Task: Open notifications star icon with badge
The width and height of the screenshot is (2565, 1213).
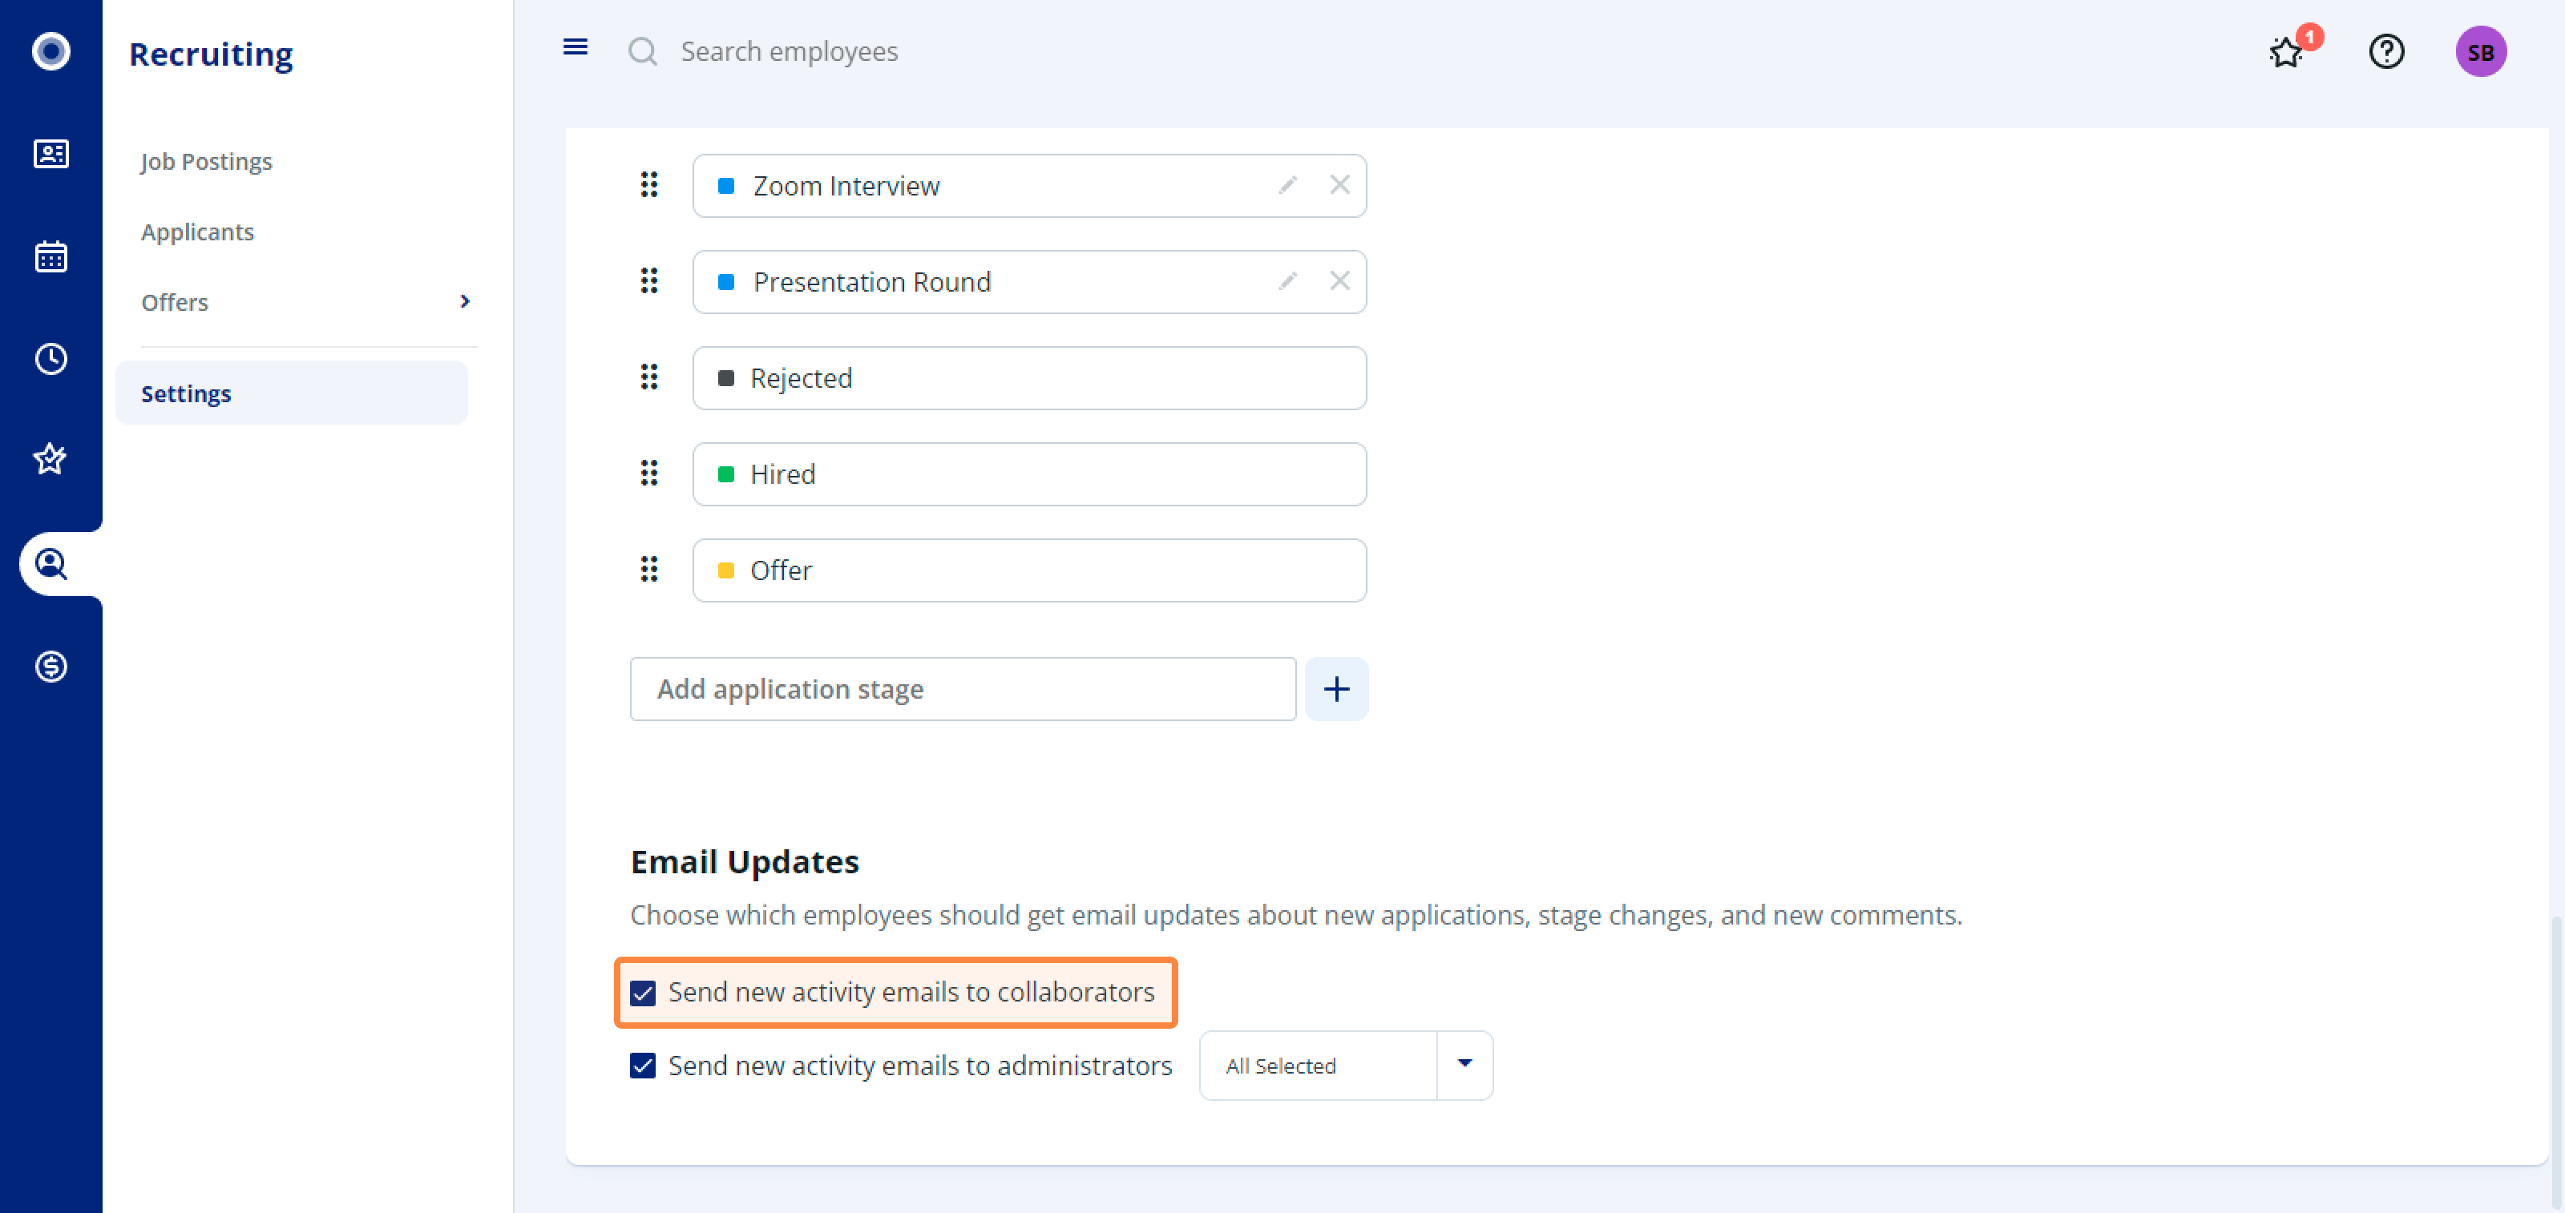Action: pos(2287,52)
